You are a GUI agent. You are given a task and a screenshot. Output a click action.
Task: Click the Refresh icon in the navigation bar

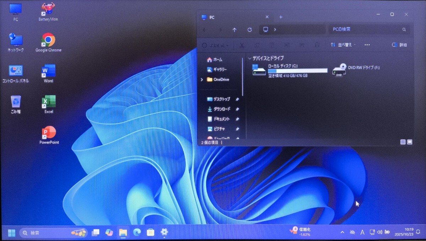pyautogui.click(x=250, y=29)
